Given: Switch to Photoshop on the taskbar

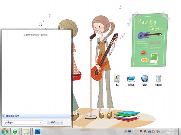Looking at the screenshot, I should click(x=38, y=131).
